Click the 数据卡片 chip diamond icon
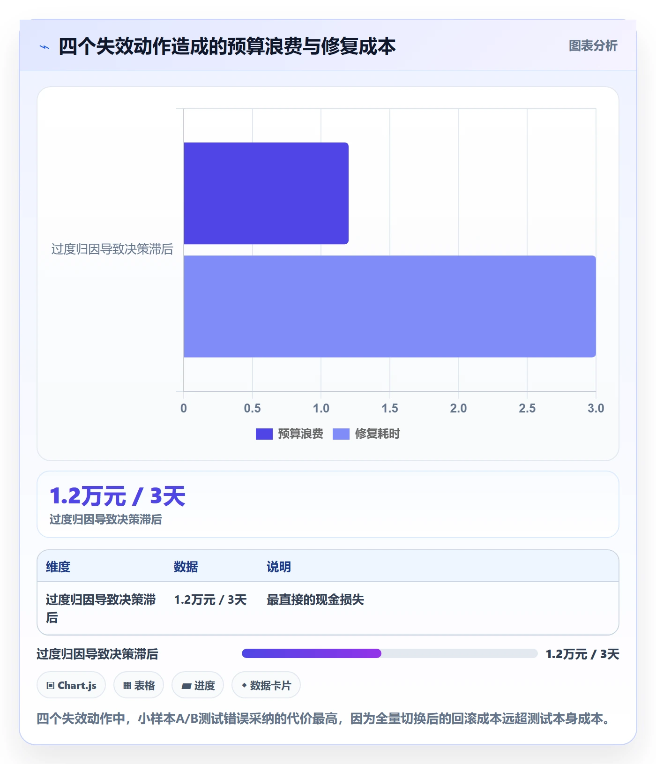The width and height of the screenshot is (656, 764). point(244,685)
